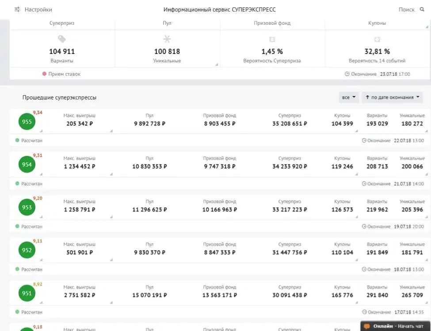Screen dimensions: 431x331
Task: Click the icon above 32,81 %
Action: 377,39
